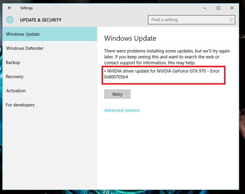Focus the Find a setting search field
Screen dimensions: 245x194
[188, 20]
